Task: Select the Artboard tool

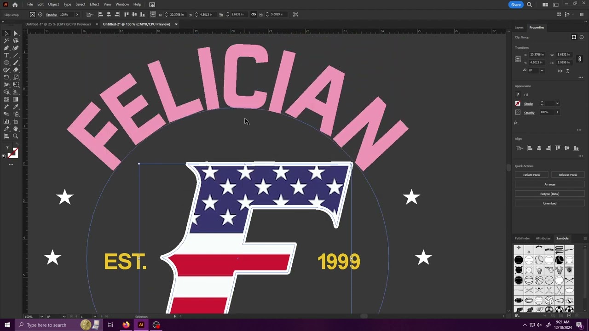Action: pos(16,121)
